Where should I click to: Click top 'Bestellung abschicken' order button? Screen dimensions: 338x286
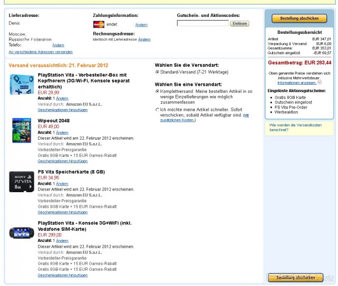[299, 18]
